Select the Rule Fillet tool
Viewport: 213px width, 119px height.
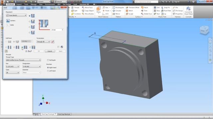166,11
